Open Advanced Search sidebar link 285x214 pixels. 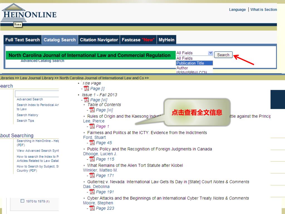pos(30,99)
